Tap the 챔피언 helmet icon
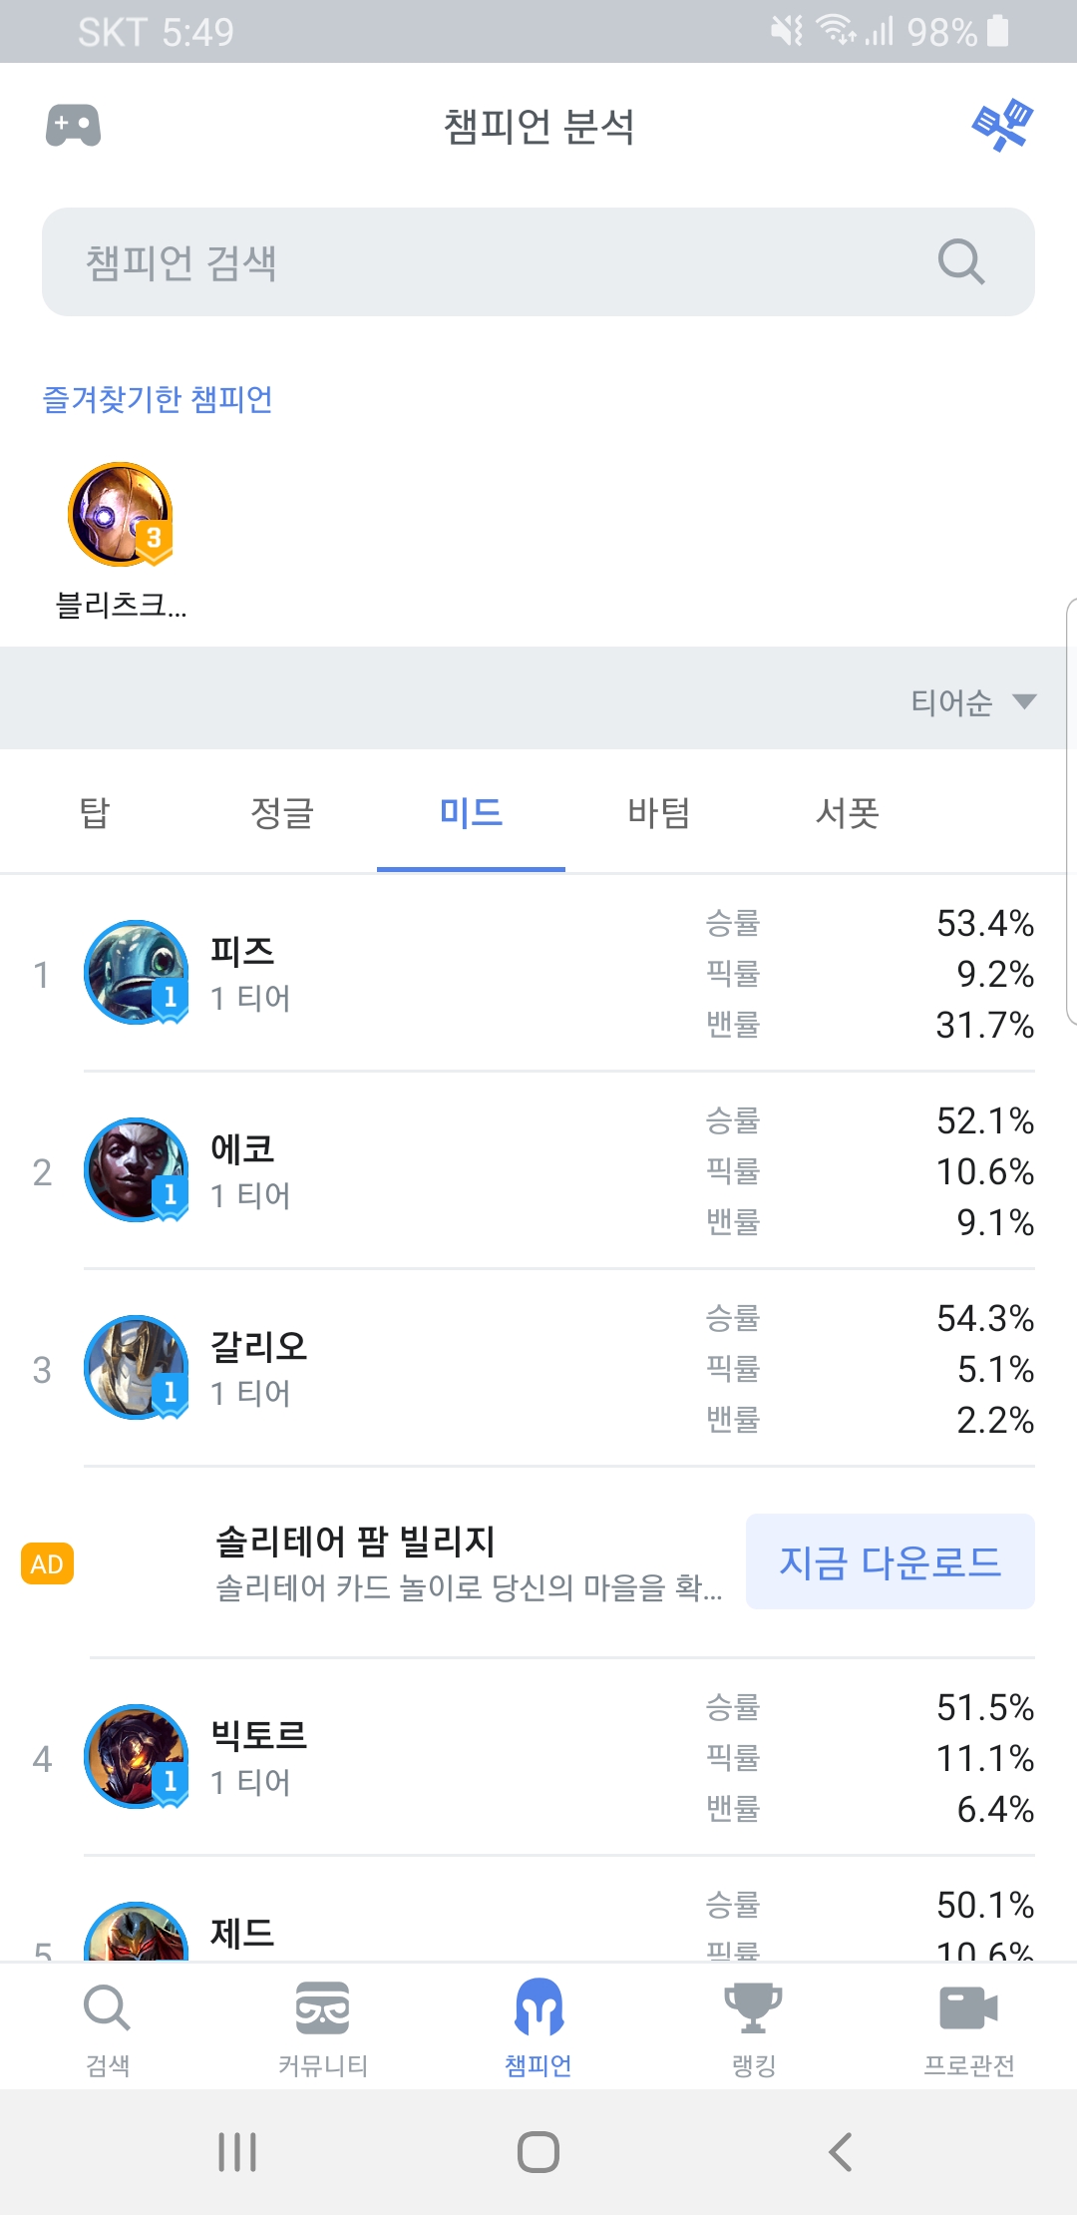Viewport: 1077px width, 2215px height. [538, 2007]
